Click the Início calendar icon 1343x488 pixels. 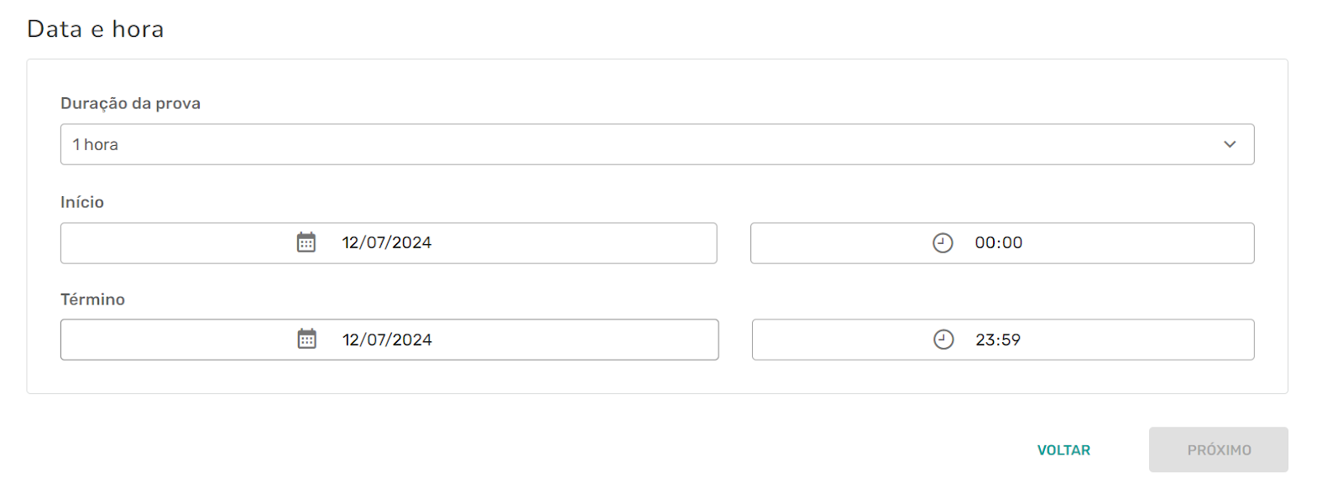pos(306,242)
